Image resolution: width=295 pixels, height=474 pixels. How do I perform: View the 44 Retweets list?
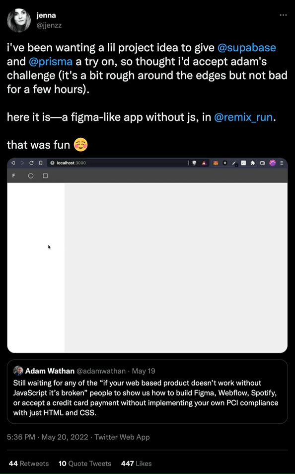pyautogui.click(x=29, y=464)
